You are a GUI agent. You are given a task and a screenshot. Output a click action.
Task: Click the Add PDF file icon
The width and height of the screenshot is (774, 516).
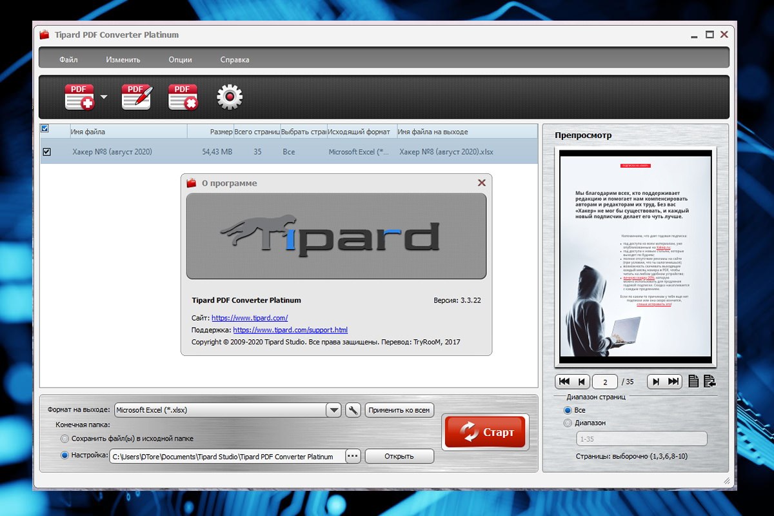(79, 97)
